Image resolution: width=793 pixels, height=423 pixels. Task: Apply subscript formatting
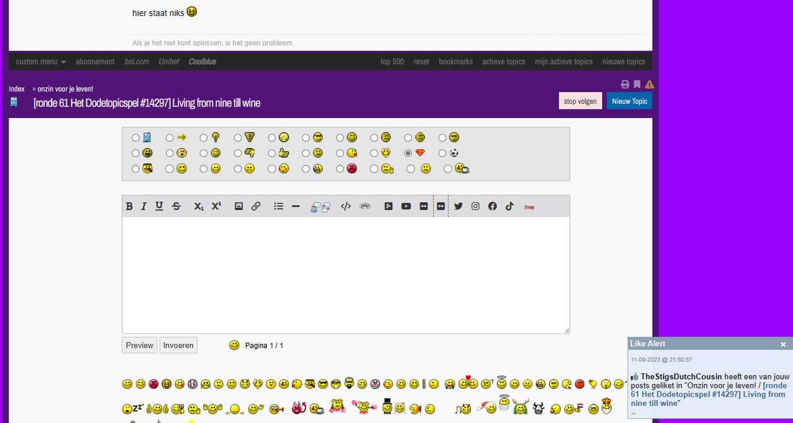coord(199,207)
